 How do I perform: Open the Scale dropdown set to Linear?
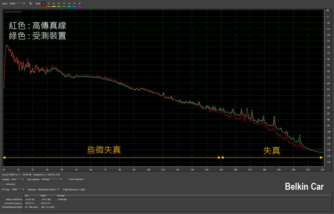pos(17,4)
